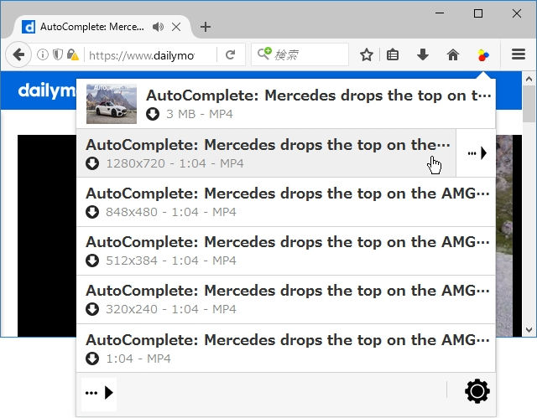Screen dimensions: 537x418
Task: Open the hamburger menu
Action: click(519, 54)
